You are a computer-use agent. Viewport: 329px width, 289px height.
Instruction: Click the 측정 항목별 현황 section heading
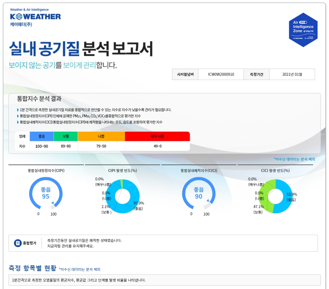click(32, 268)
